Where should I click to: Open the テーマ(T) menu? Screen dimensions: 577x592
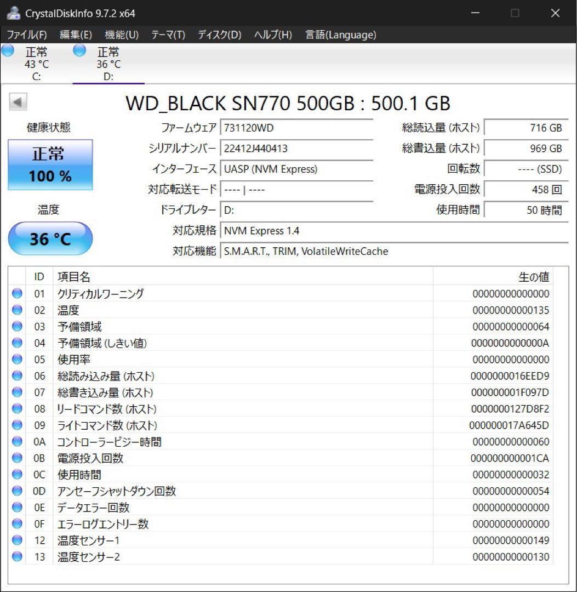coord(167,35)
